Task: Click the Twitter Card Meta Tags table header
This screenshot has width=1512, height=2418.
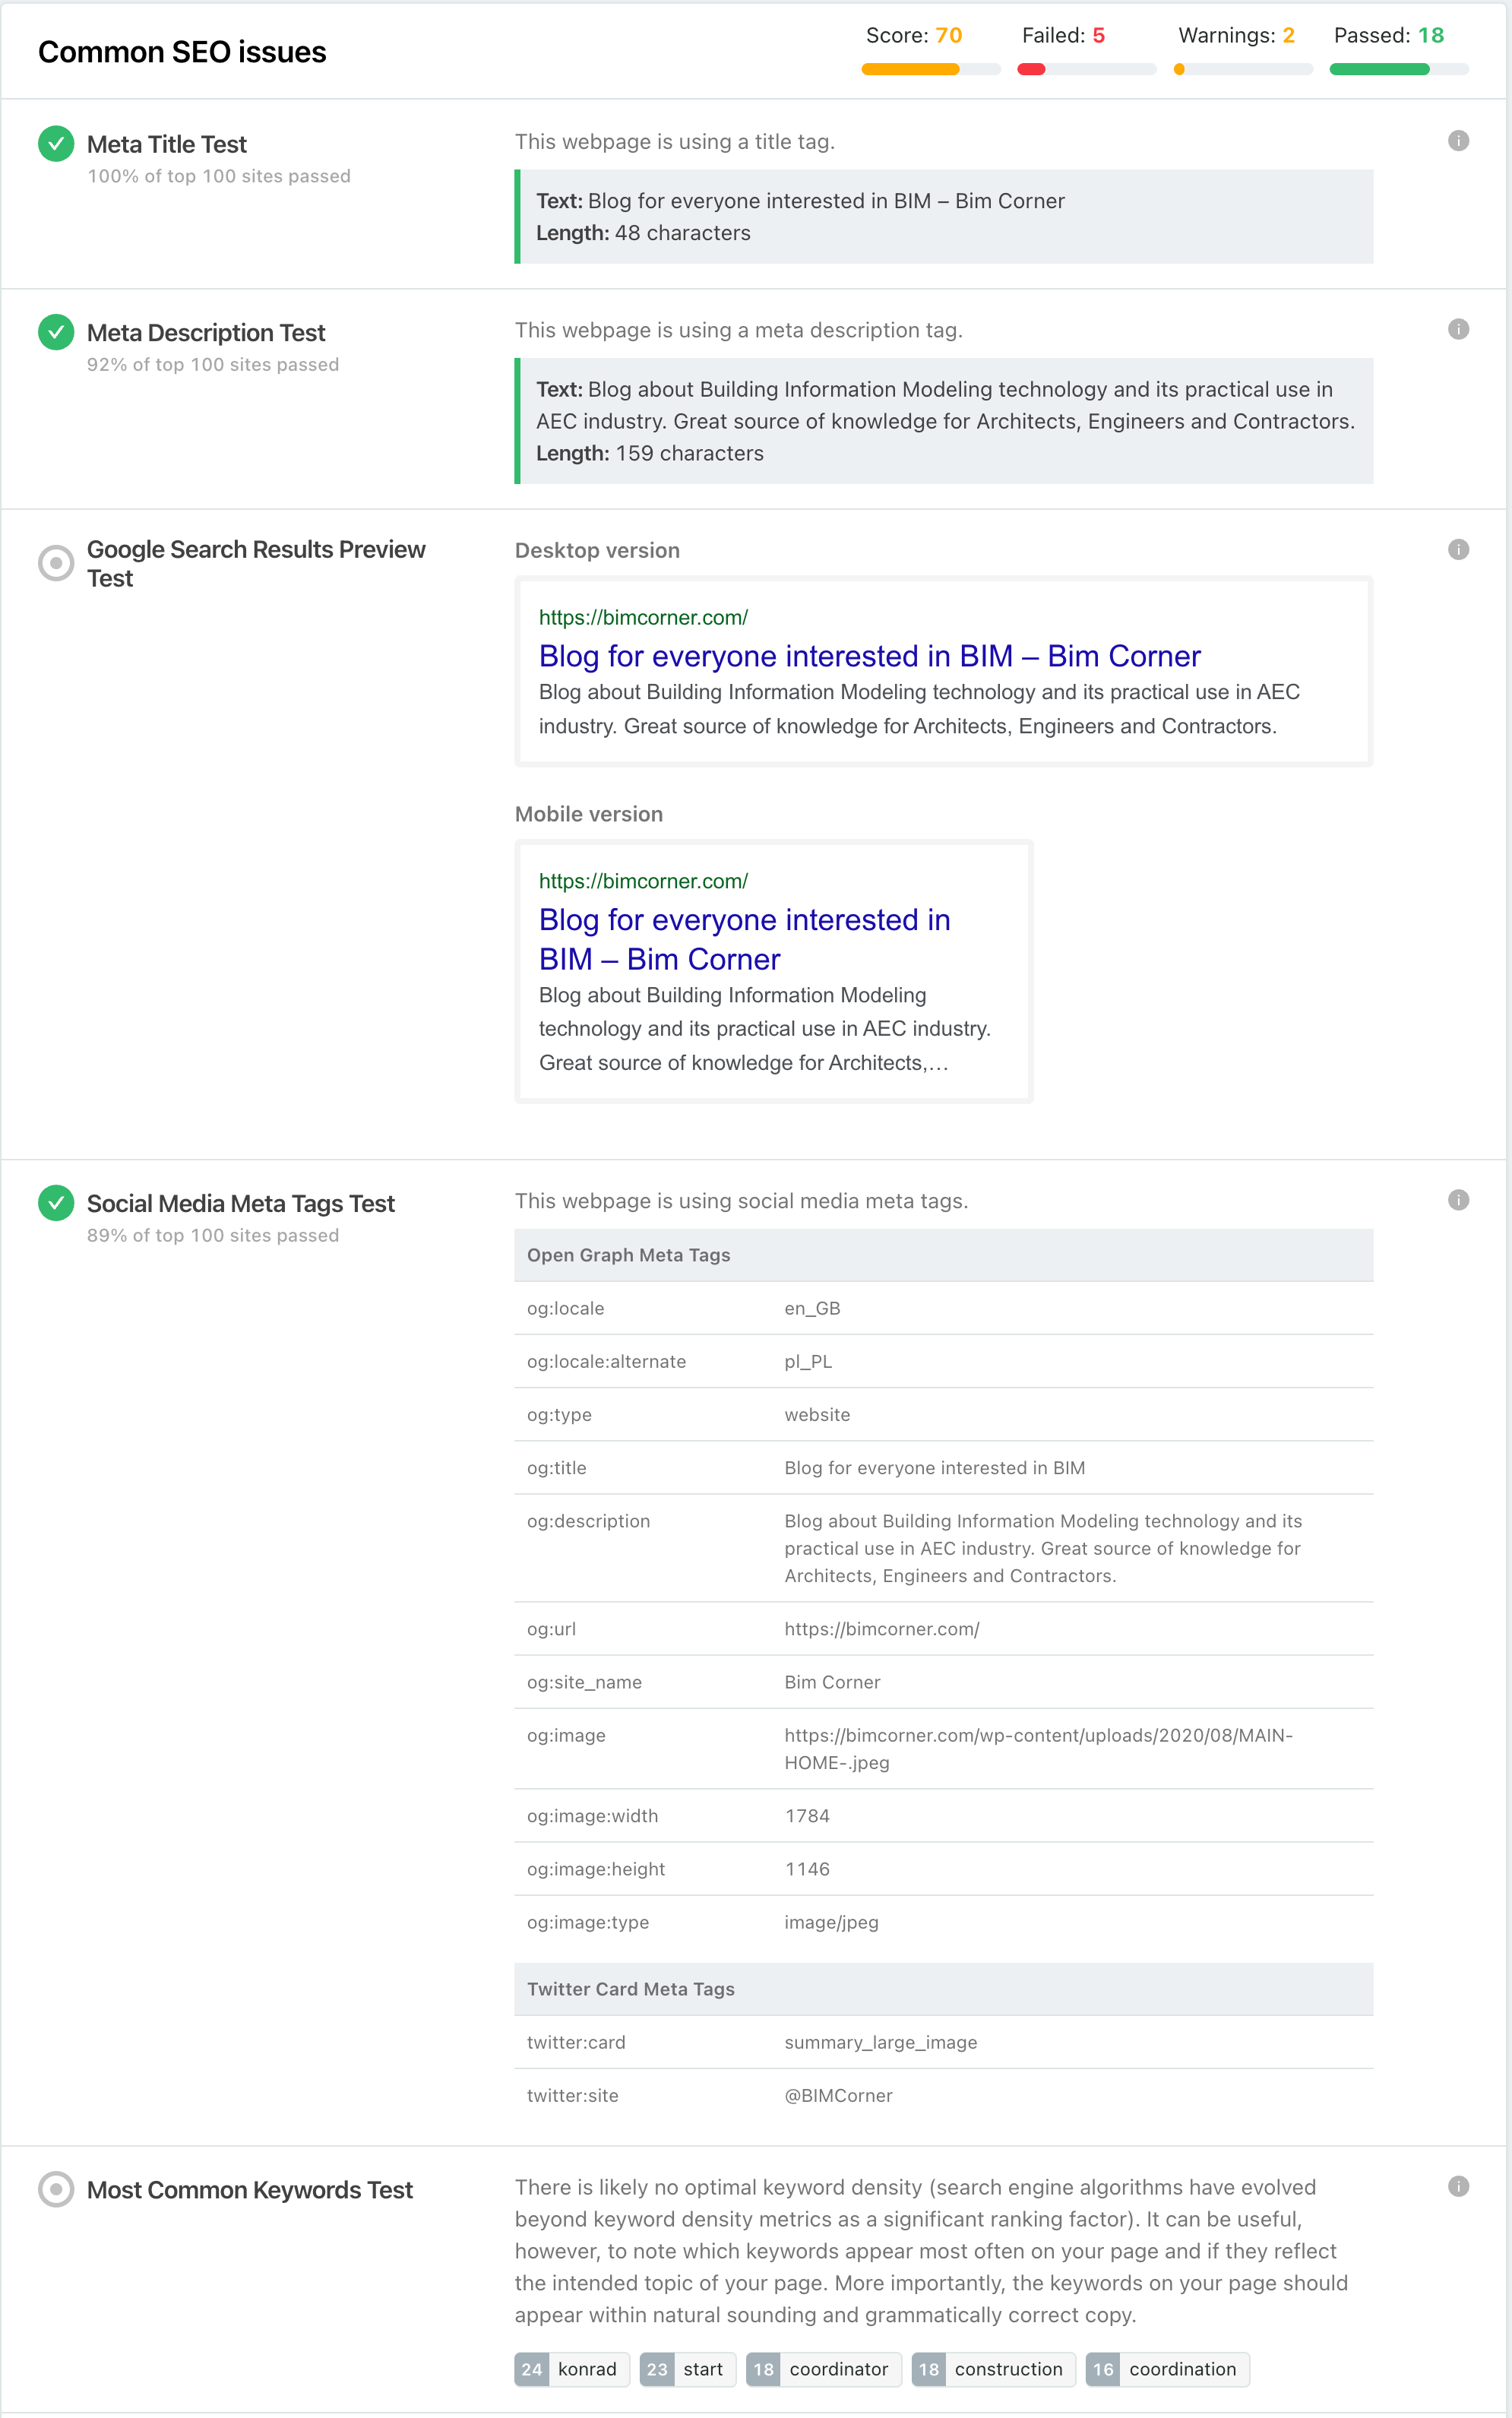Action: (x=944, y=1989)
